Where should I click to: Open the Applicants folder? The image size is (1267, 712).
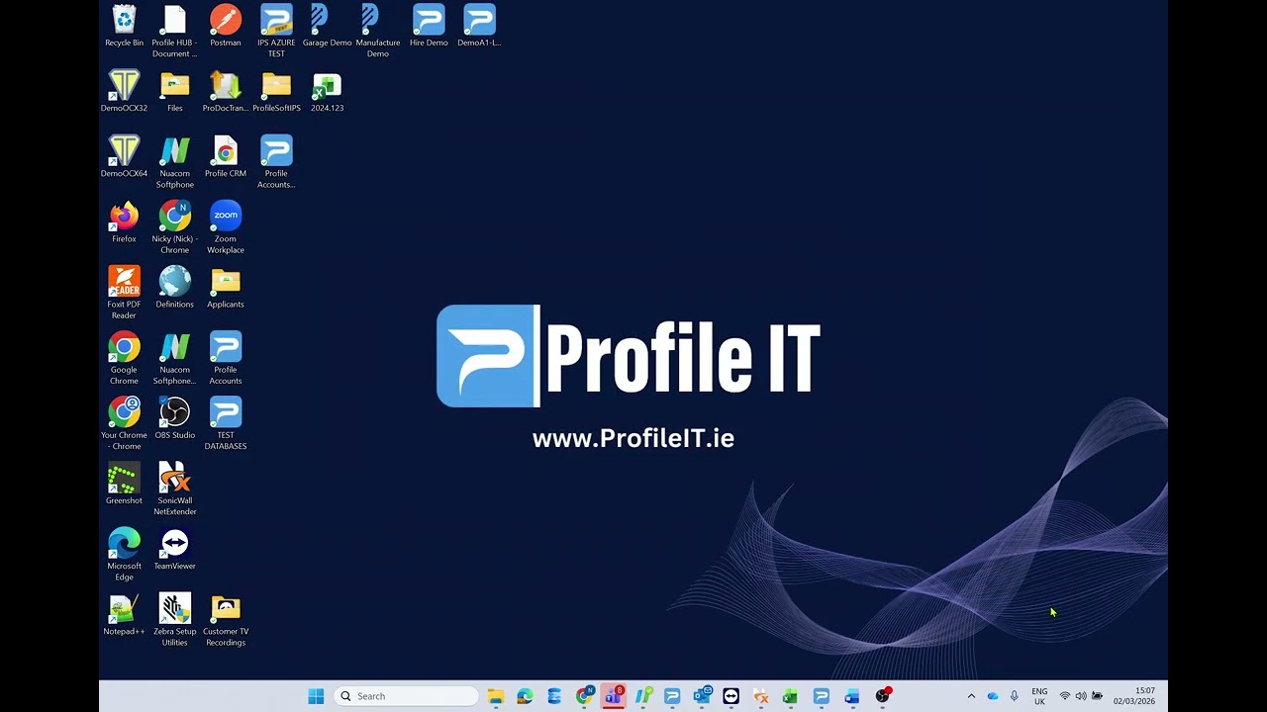226,287
